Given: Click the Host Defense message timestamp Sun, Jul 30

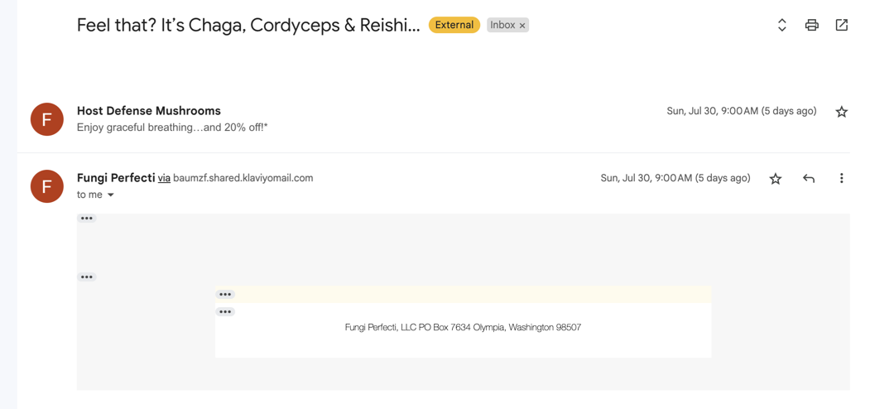Looking at the screenshot, I should pyautogui.click(x=741, y=111).
